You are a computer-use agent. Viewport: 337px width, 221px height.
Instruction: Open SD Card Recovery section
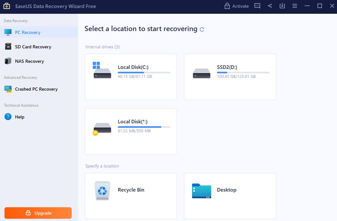[39, 47]
